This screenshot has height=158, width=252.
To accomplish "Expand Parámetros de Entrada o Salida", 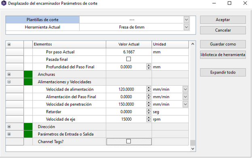I will tap(9, 134).
